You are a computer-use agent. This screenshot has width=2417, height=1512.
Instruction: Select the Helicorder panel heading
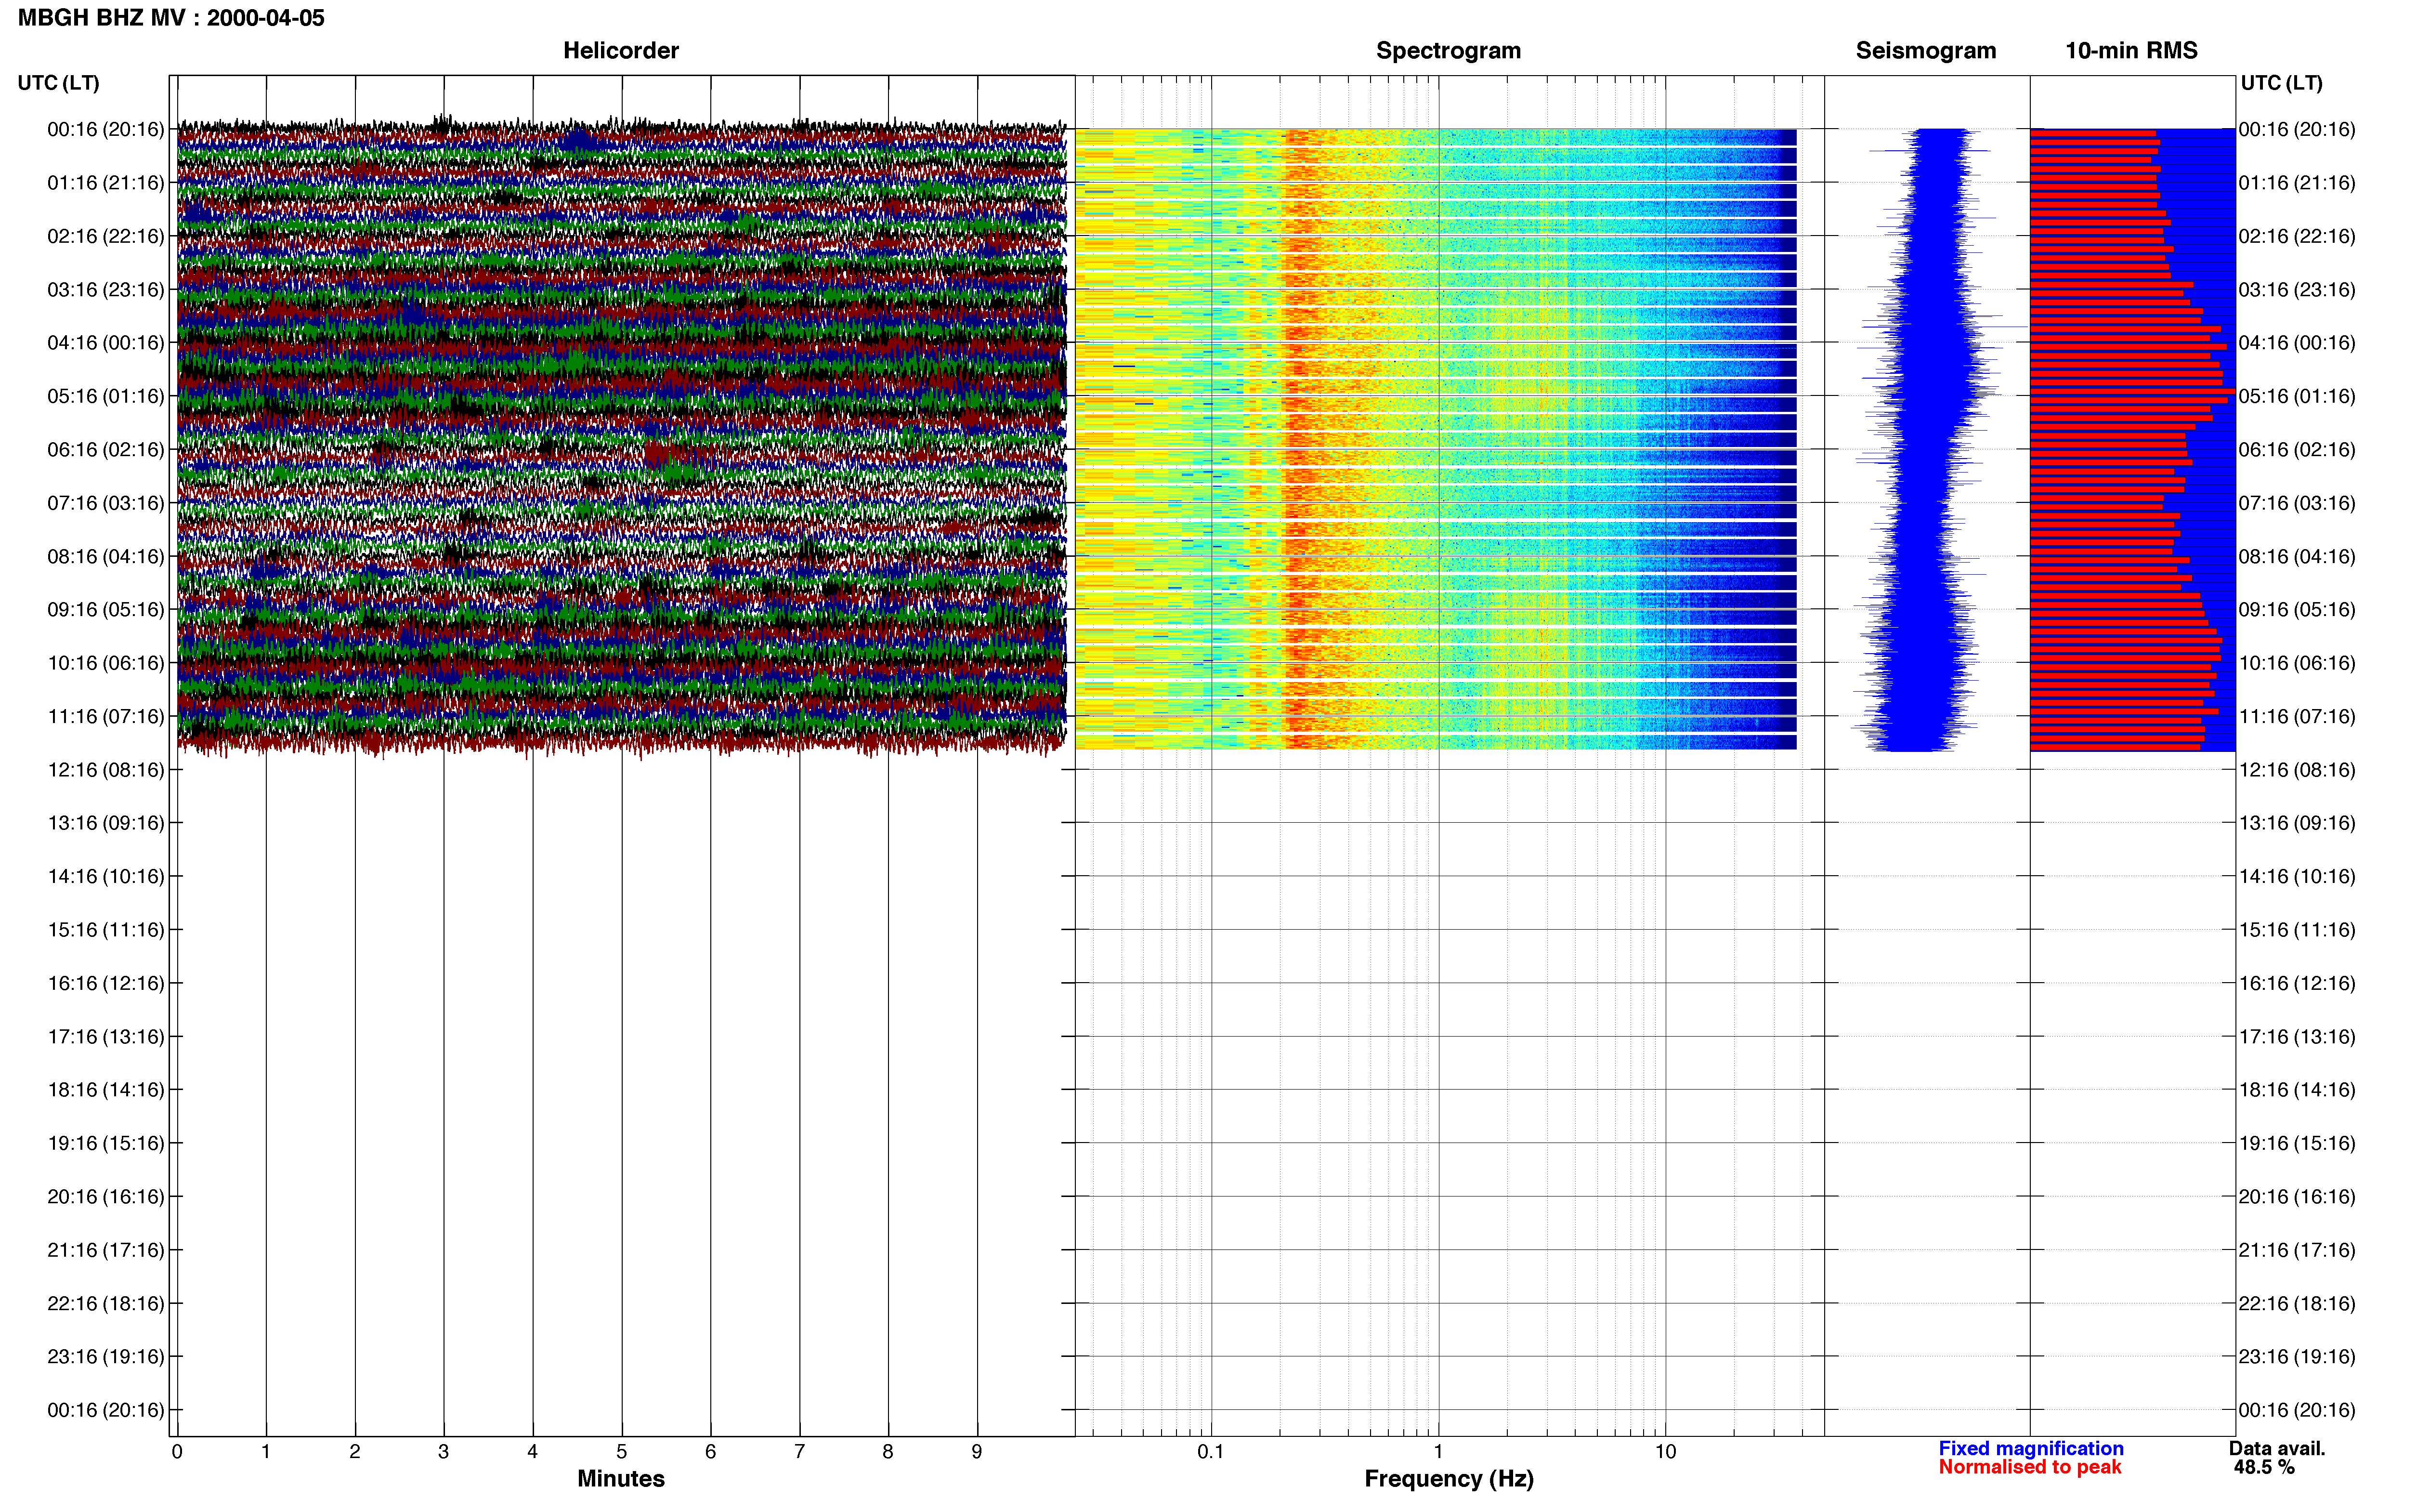[x=621, y=51]
